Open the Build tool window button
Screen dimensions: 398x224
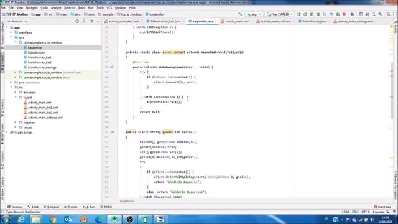tap(33, 207)
